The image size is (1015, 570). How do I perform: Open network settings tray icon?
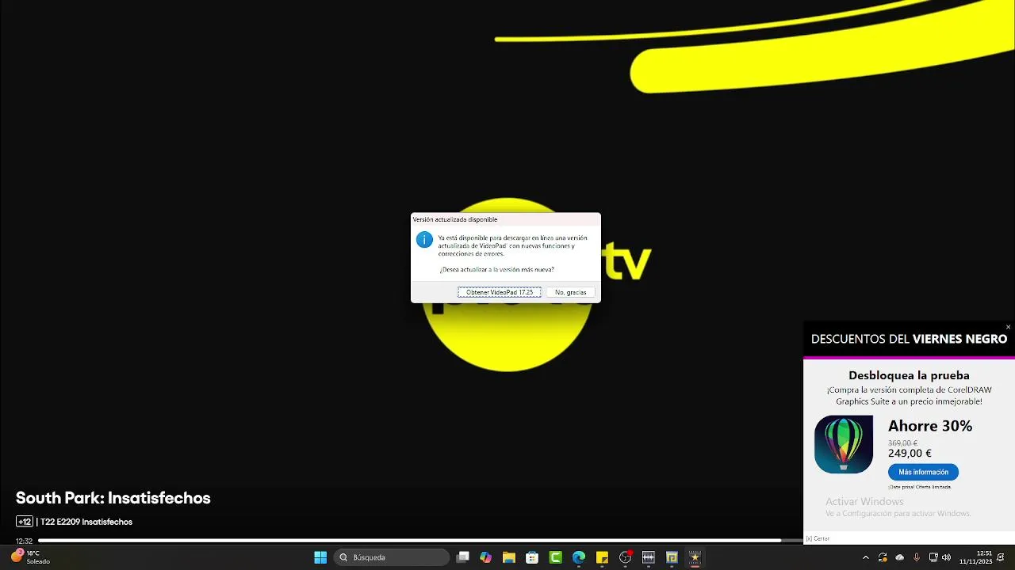point(933,557)
